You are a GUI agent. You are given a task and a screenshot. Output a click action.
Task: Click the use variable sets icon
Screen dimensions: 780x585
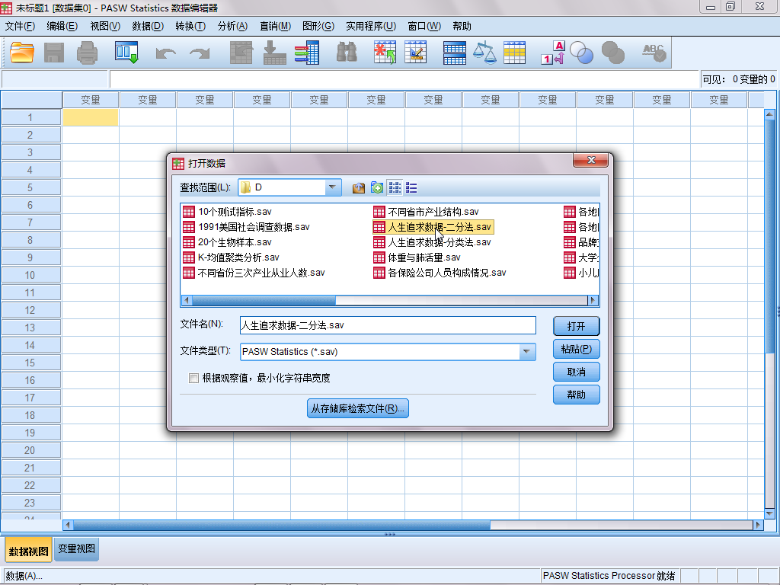(581, 53)
